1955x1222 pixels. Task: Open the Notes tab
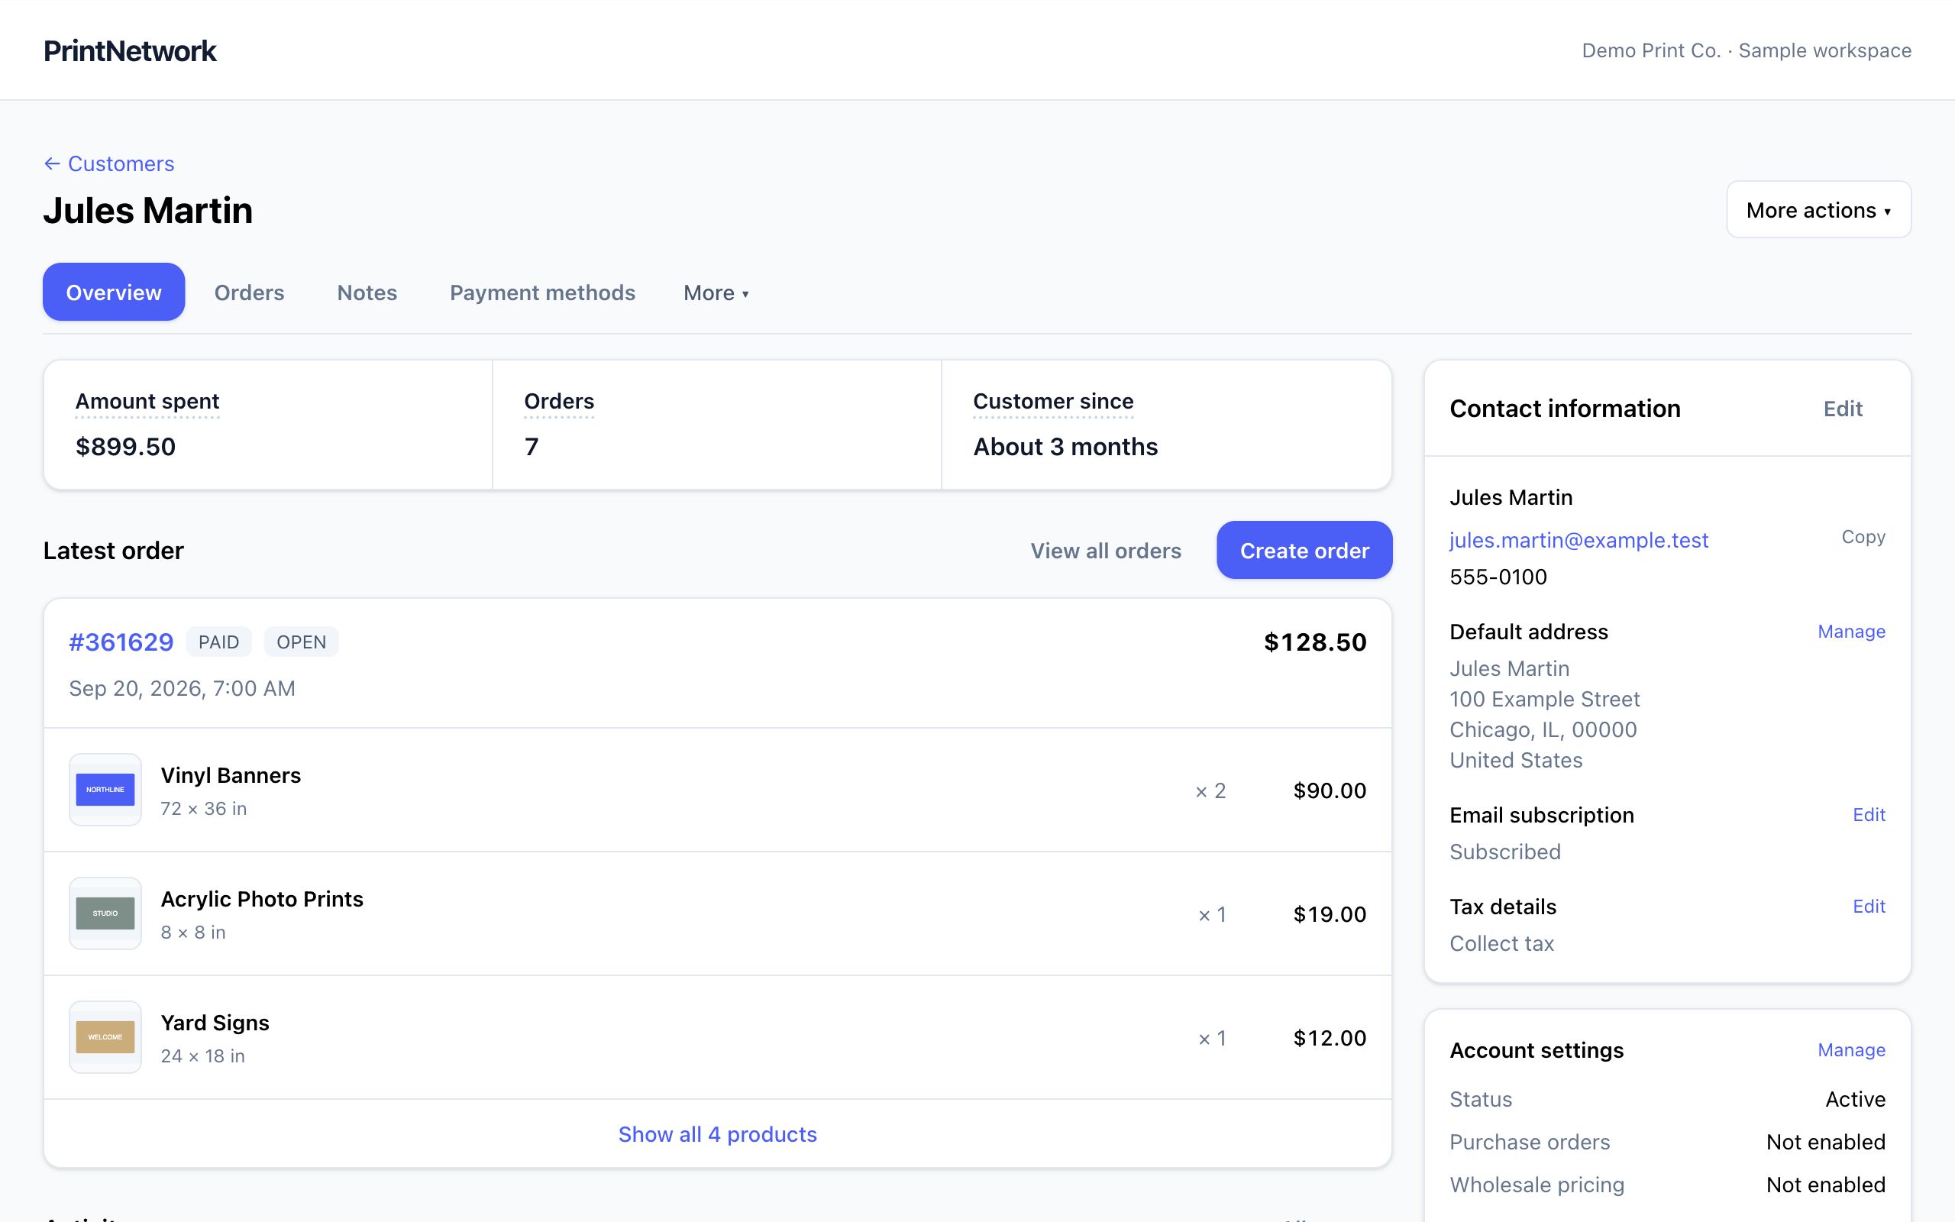(367, 293)
